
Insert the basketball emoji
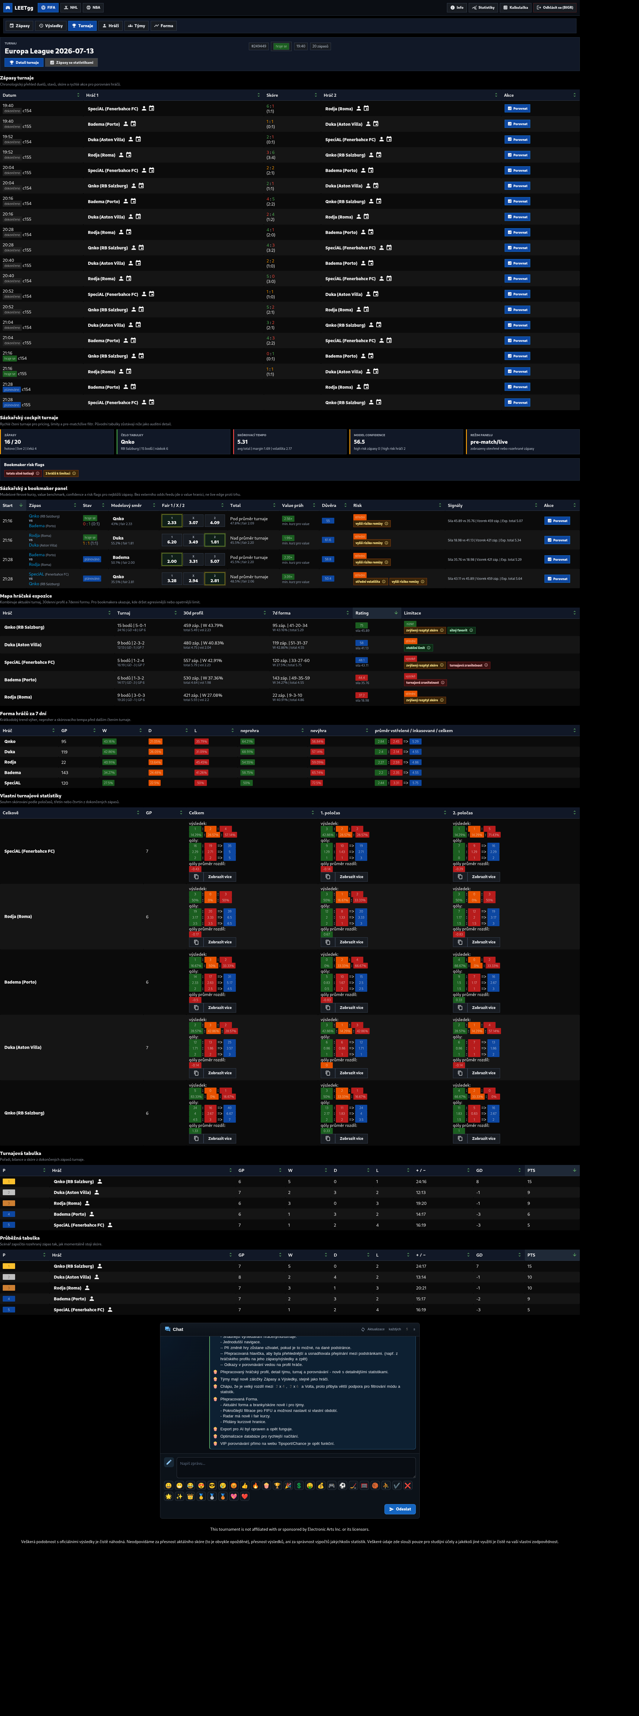[375, 1485]
